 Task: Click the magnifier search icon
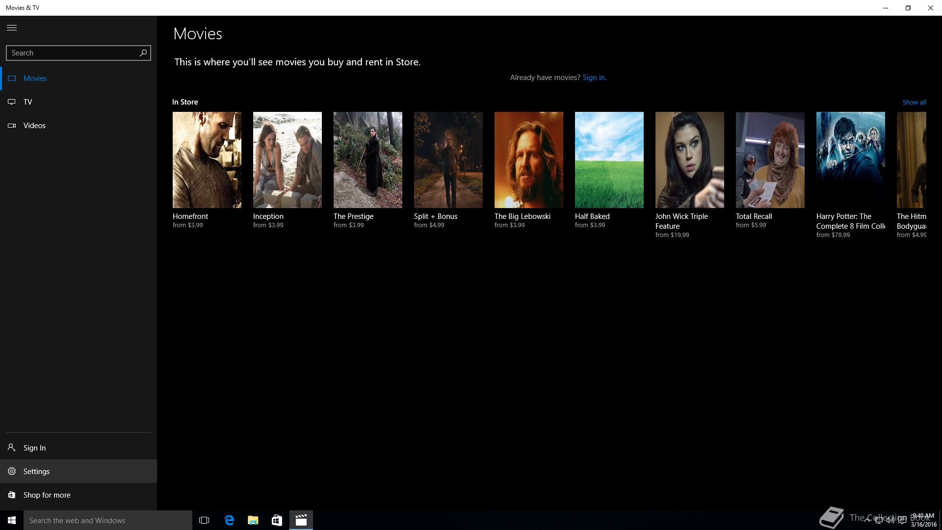(x=143, y=53)
